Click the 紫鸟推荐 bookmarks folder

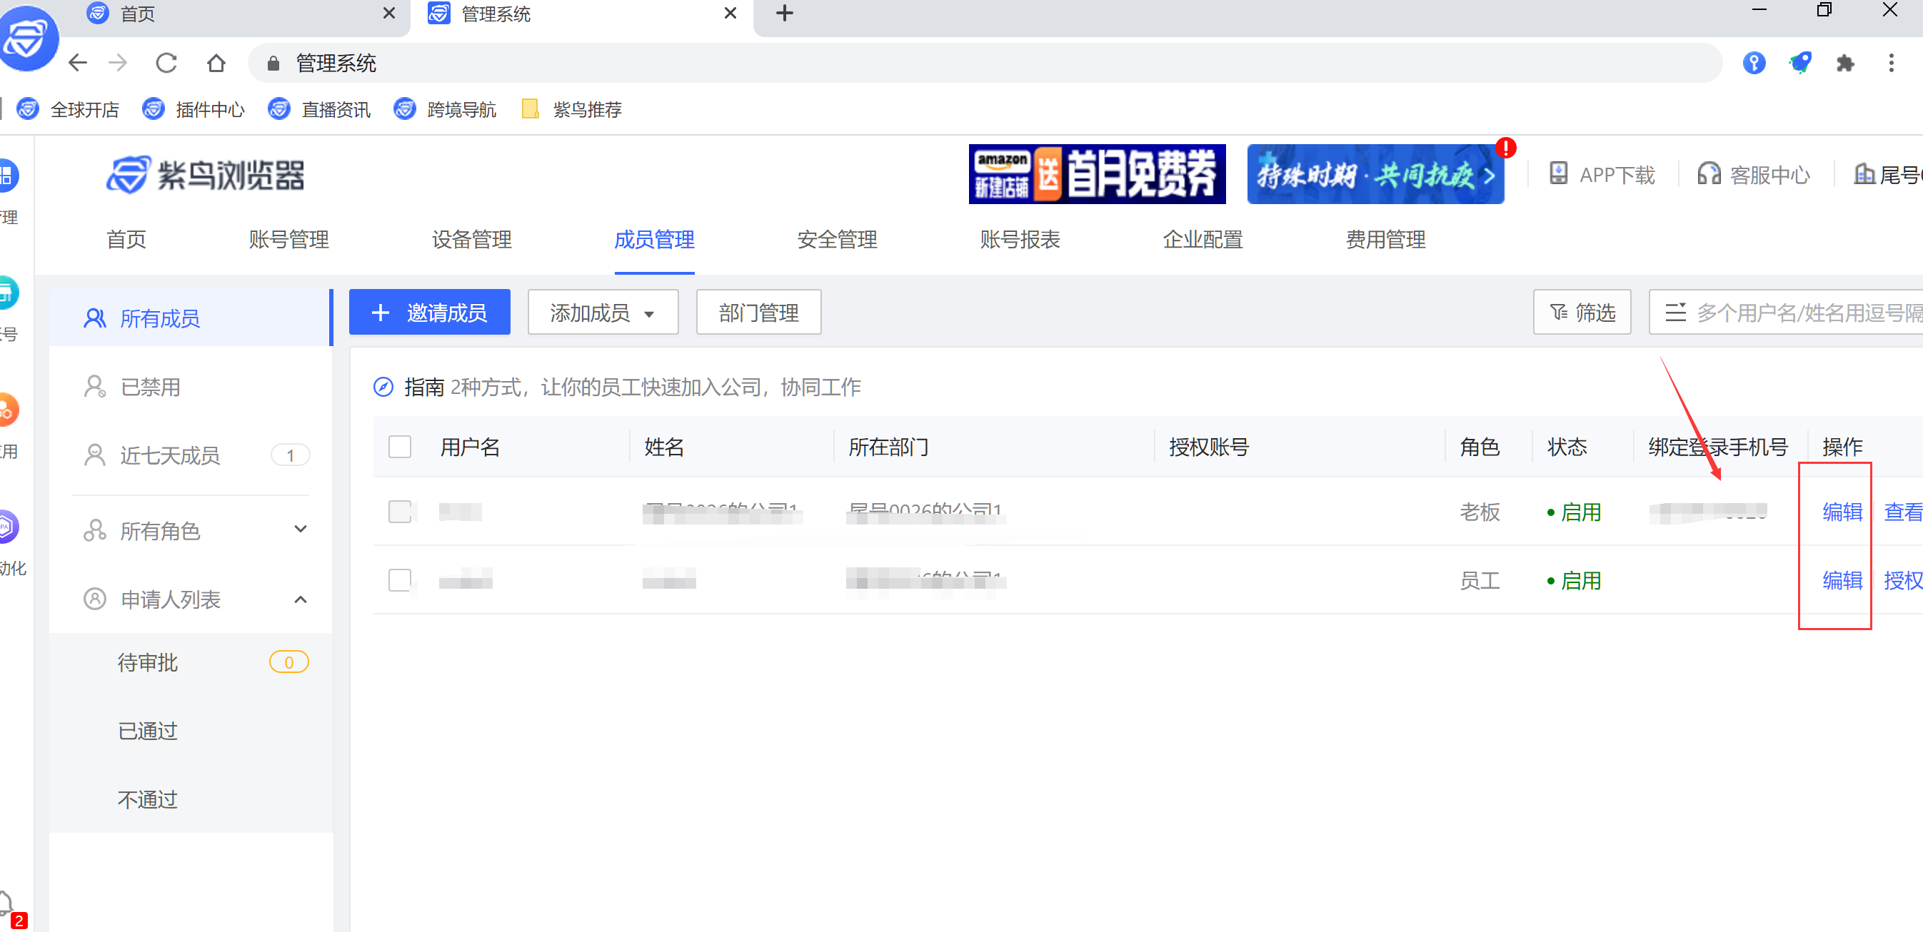coord(571,109)
